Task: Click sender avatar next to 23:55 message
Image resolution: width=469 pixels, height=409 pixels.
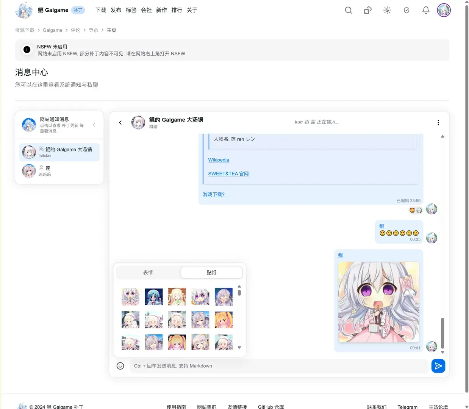Action: tap(431, 209)
